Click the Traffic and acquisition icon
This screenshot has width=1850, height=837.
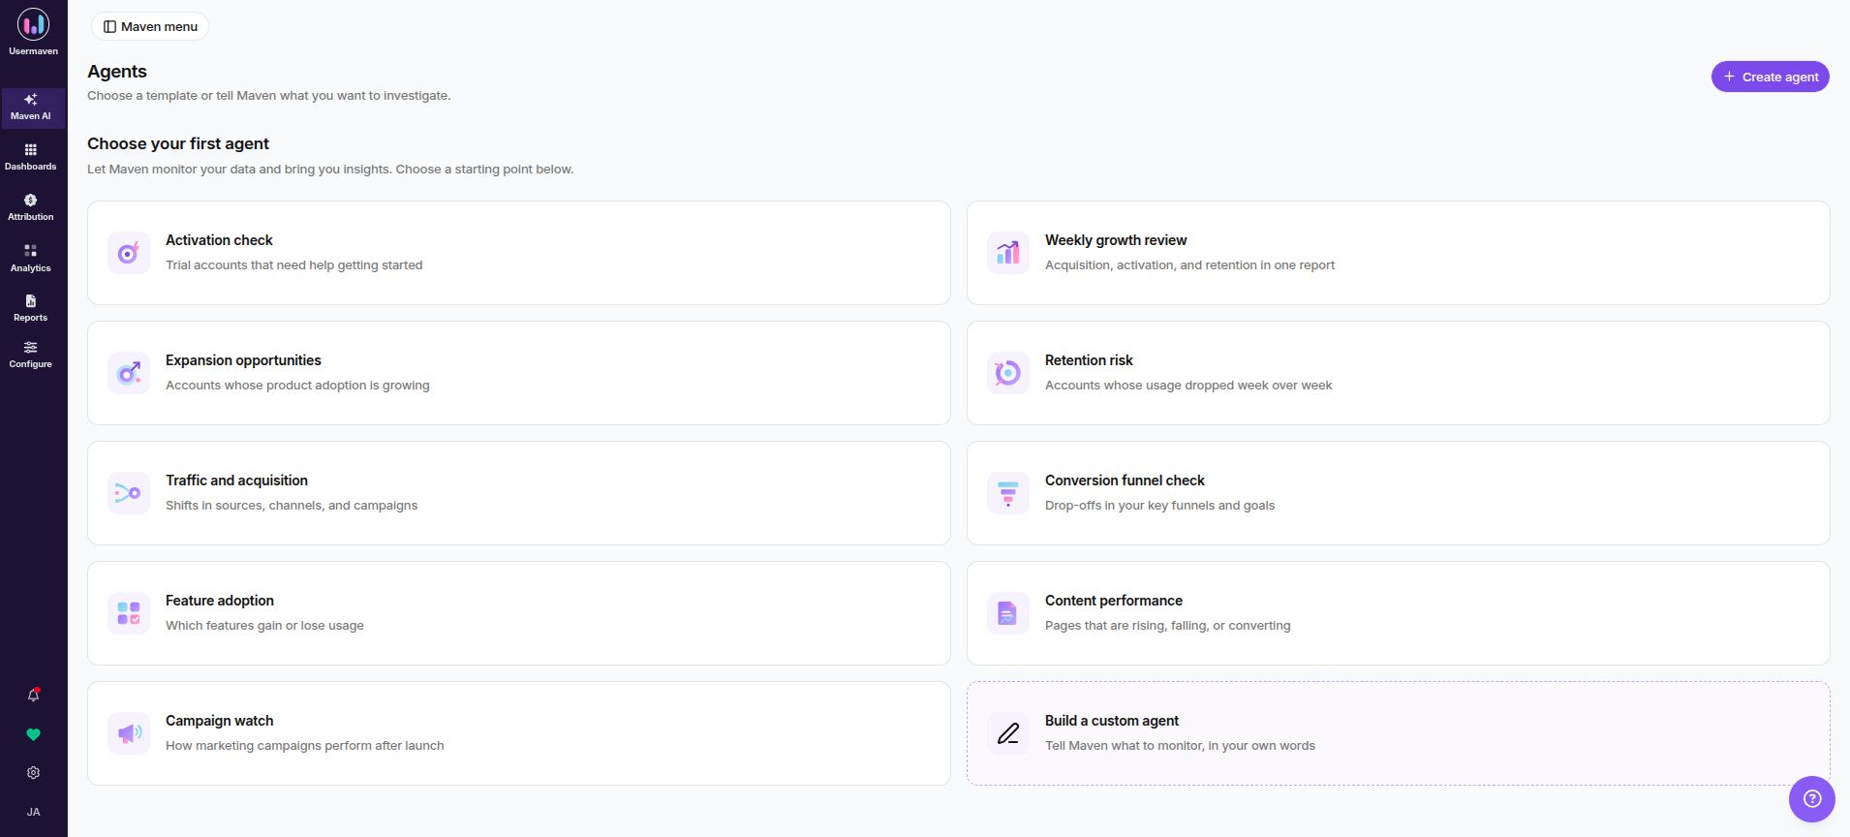click(x=129, y=493)
